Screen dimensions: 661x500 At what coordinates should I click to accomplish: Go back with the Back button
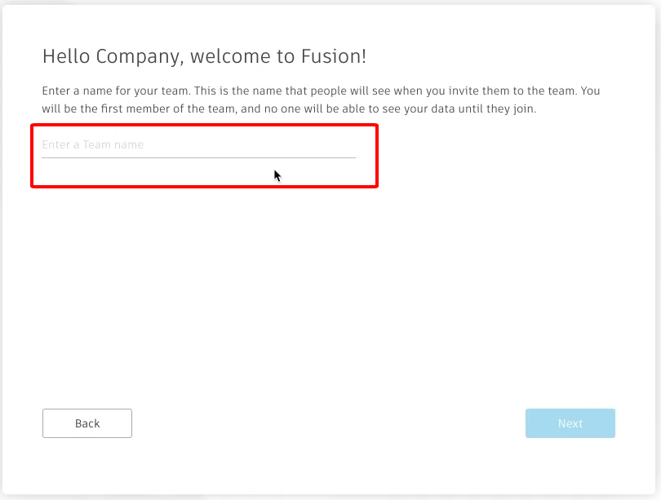click(x=87, y=423)
